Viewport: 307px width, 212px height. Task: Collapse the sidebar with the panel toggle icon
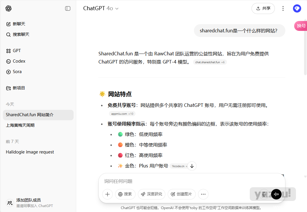[68, 8]
